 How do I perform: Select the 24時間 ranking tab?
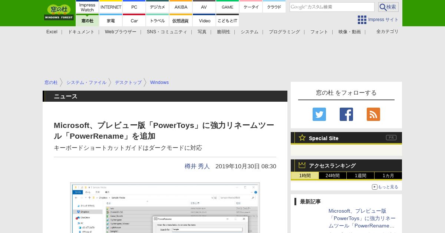coord(333,176)
